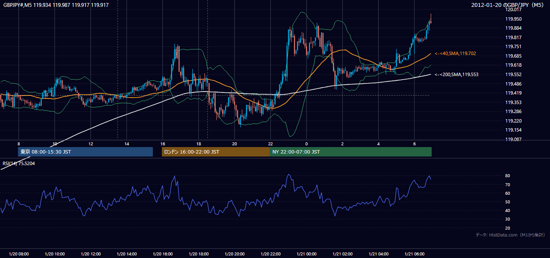Click price level 119.618 on the axis
The height and width of the screenshot is (258, 550).
click(x=513, y=65)
